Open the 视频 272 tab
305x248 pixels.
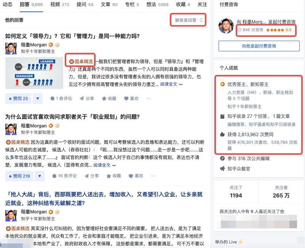[60, 5]
